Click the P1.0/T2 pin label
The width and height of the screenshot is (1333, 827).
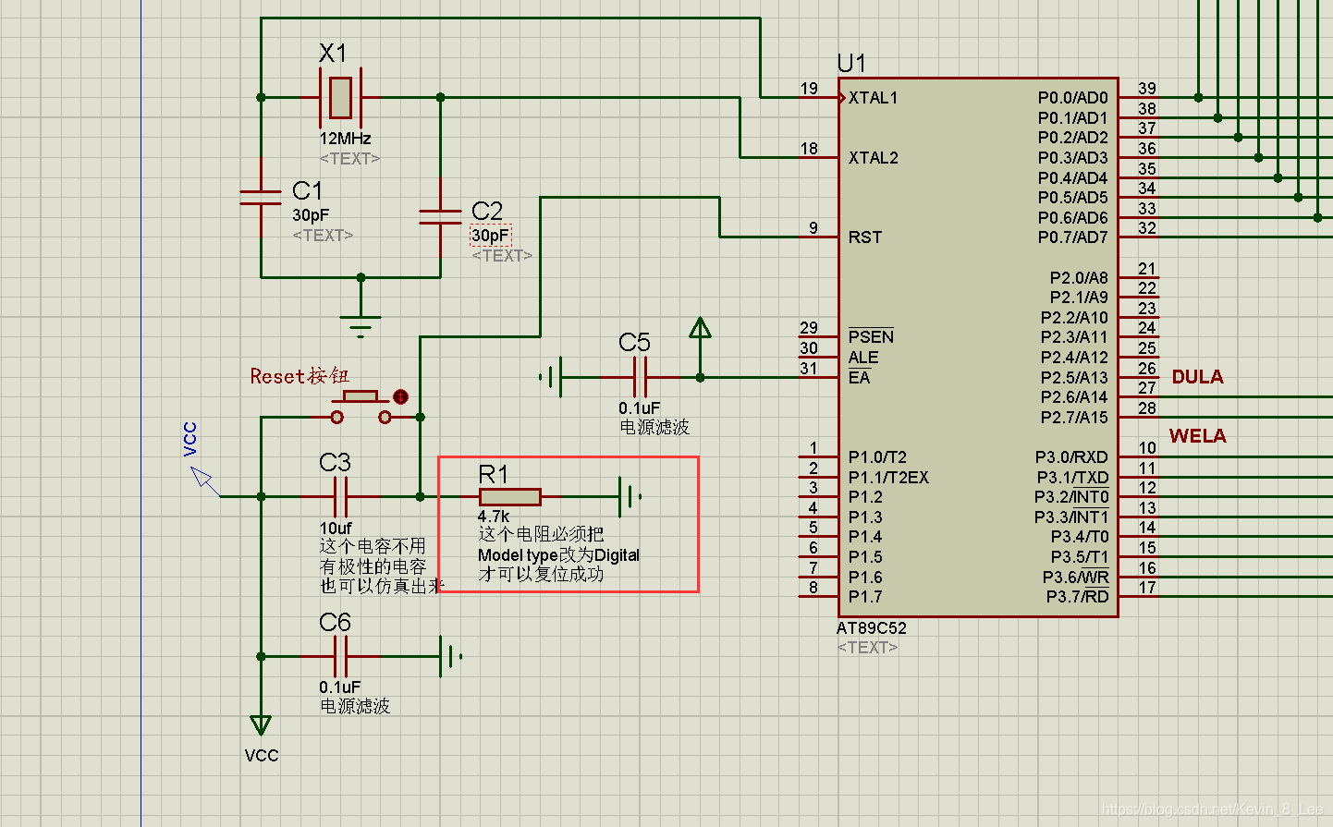[877, 457]
